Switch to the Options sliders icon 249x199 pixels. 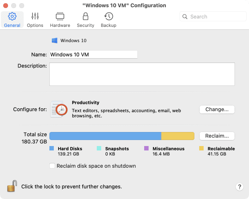[x=35, y=16]
